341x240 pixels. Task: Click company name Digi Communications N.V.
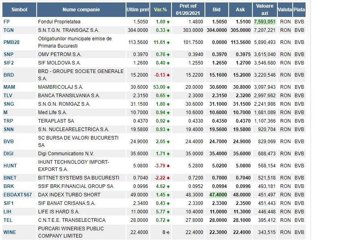tap(66, 154)
